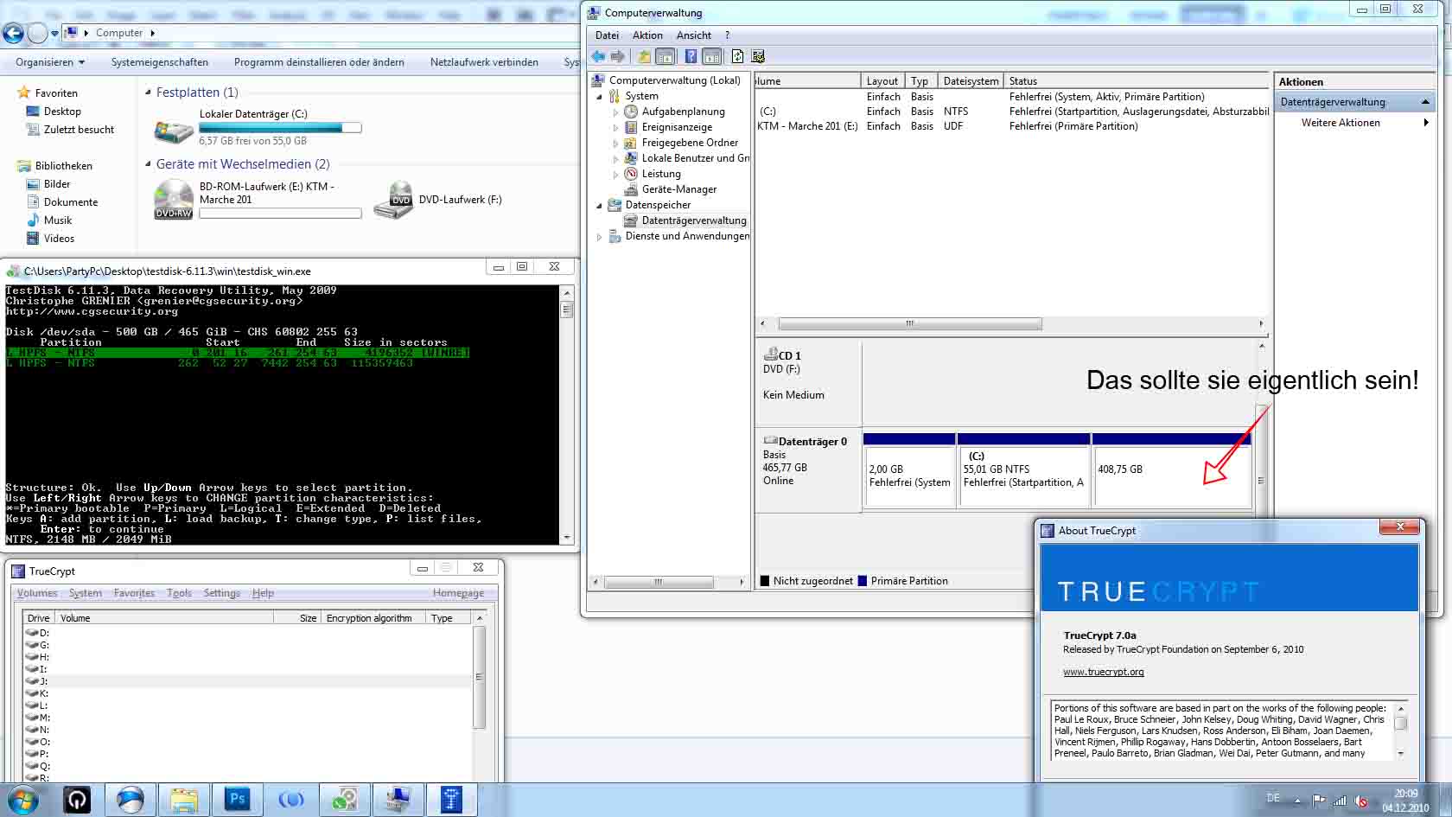
Task: Select the Geräte-Manager icon in the tree
Action: pyautogui.click(x=631, y=189)
